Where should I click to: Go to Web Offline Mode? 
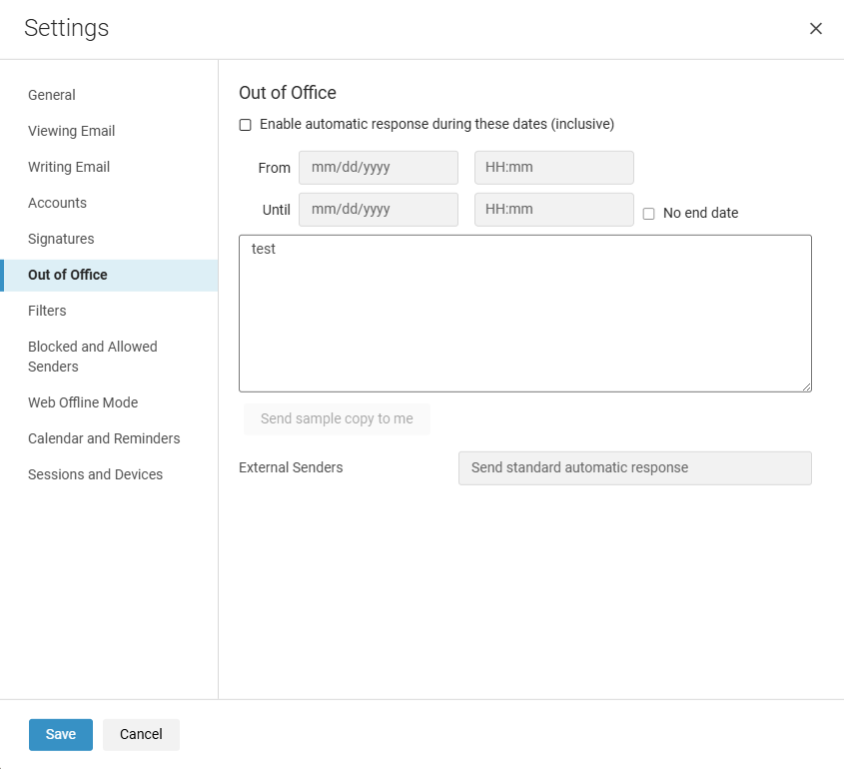83,402
